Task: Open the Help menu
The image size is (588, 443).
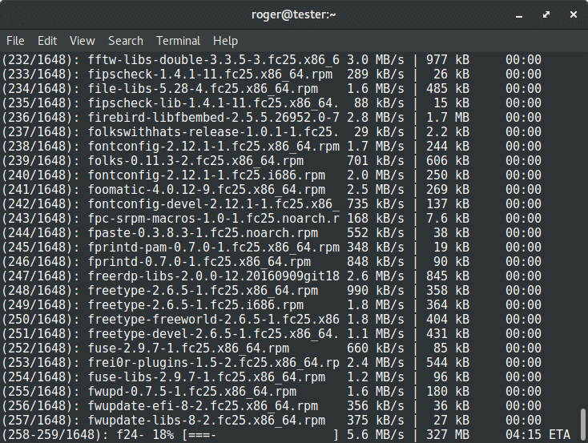Action: pos(225,41)
